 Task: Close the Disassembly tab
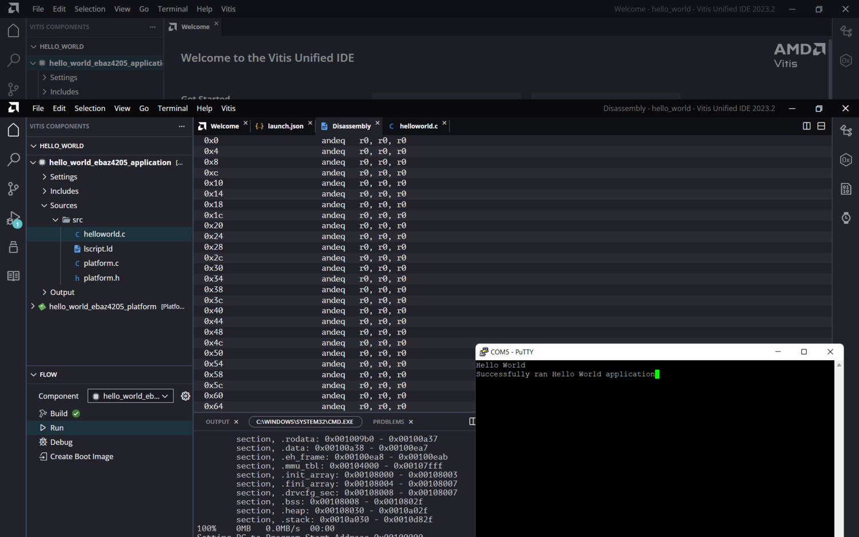(x=377, y=123)
